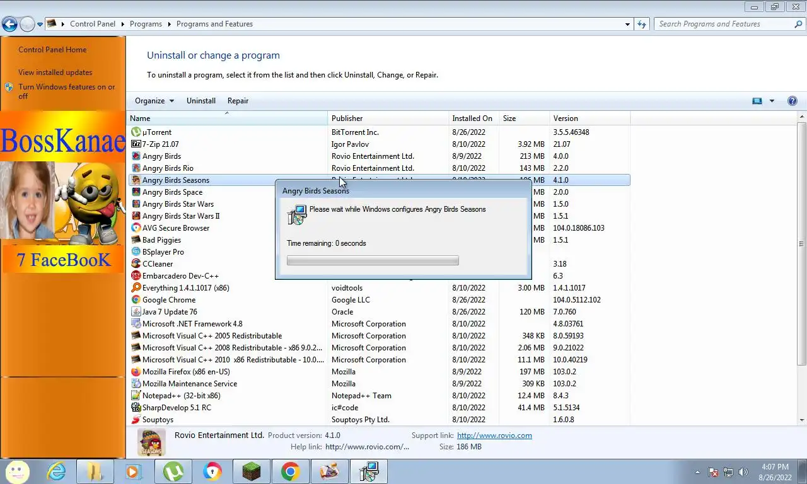Select the Google Chrome list icon

coord(136,300)
